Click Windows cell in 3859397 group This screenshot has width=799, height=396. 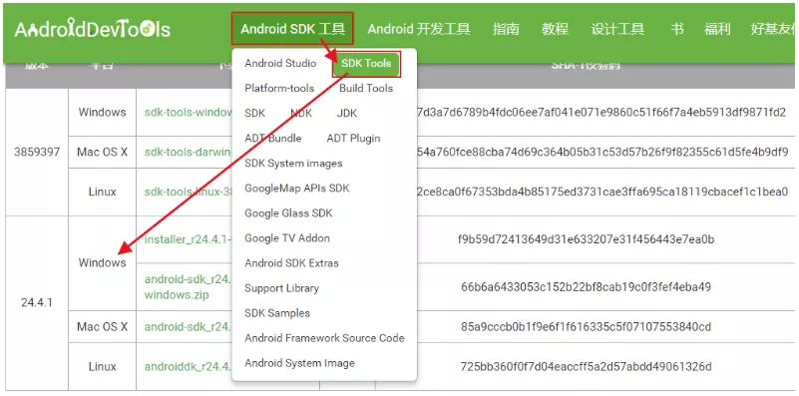[x=102, y=112]
